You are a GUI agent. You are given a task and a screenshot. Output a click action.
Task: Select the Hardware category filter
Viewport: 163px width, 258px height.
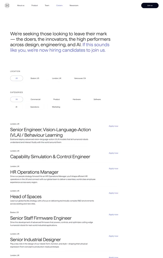pos(77,99)
